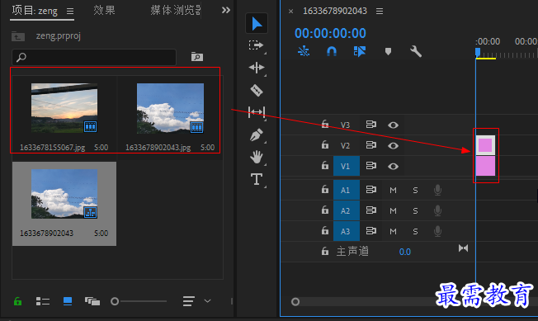538x321 pixels.
Task: Toggle A1 track lock
Action: tap(325, 189)
